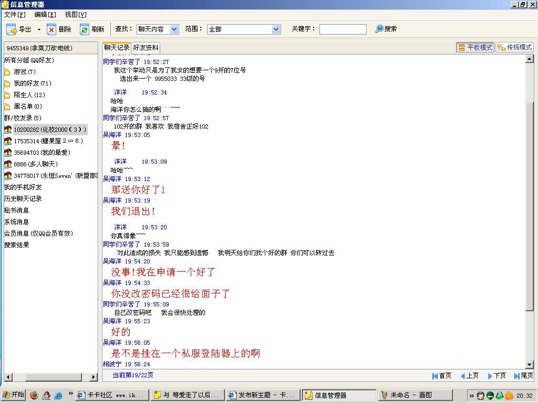Image resolution: width=538 pixels, height=403 pixels.
Task: Select 我的手机好友 entry
Action: [x=23, y=187]
